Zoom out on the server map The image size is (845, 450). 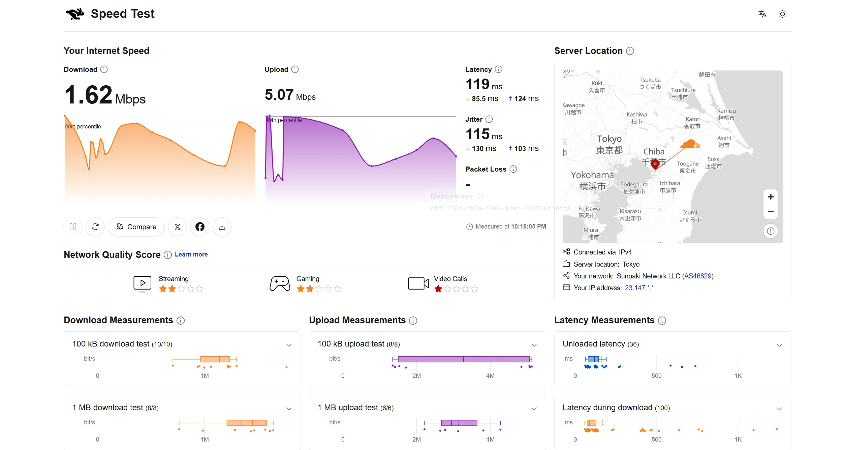click(771, 212)
